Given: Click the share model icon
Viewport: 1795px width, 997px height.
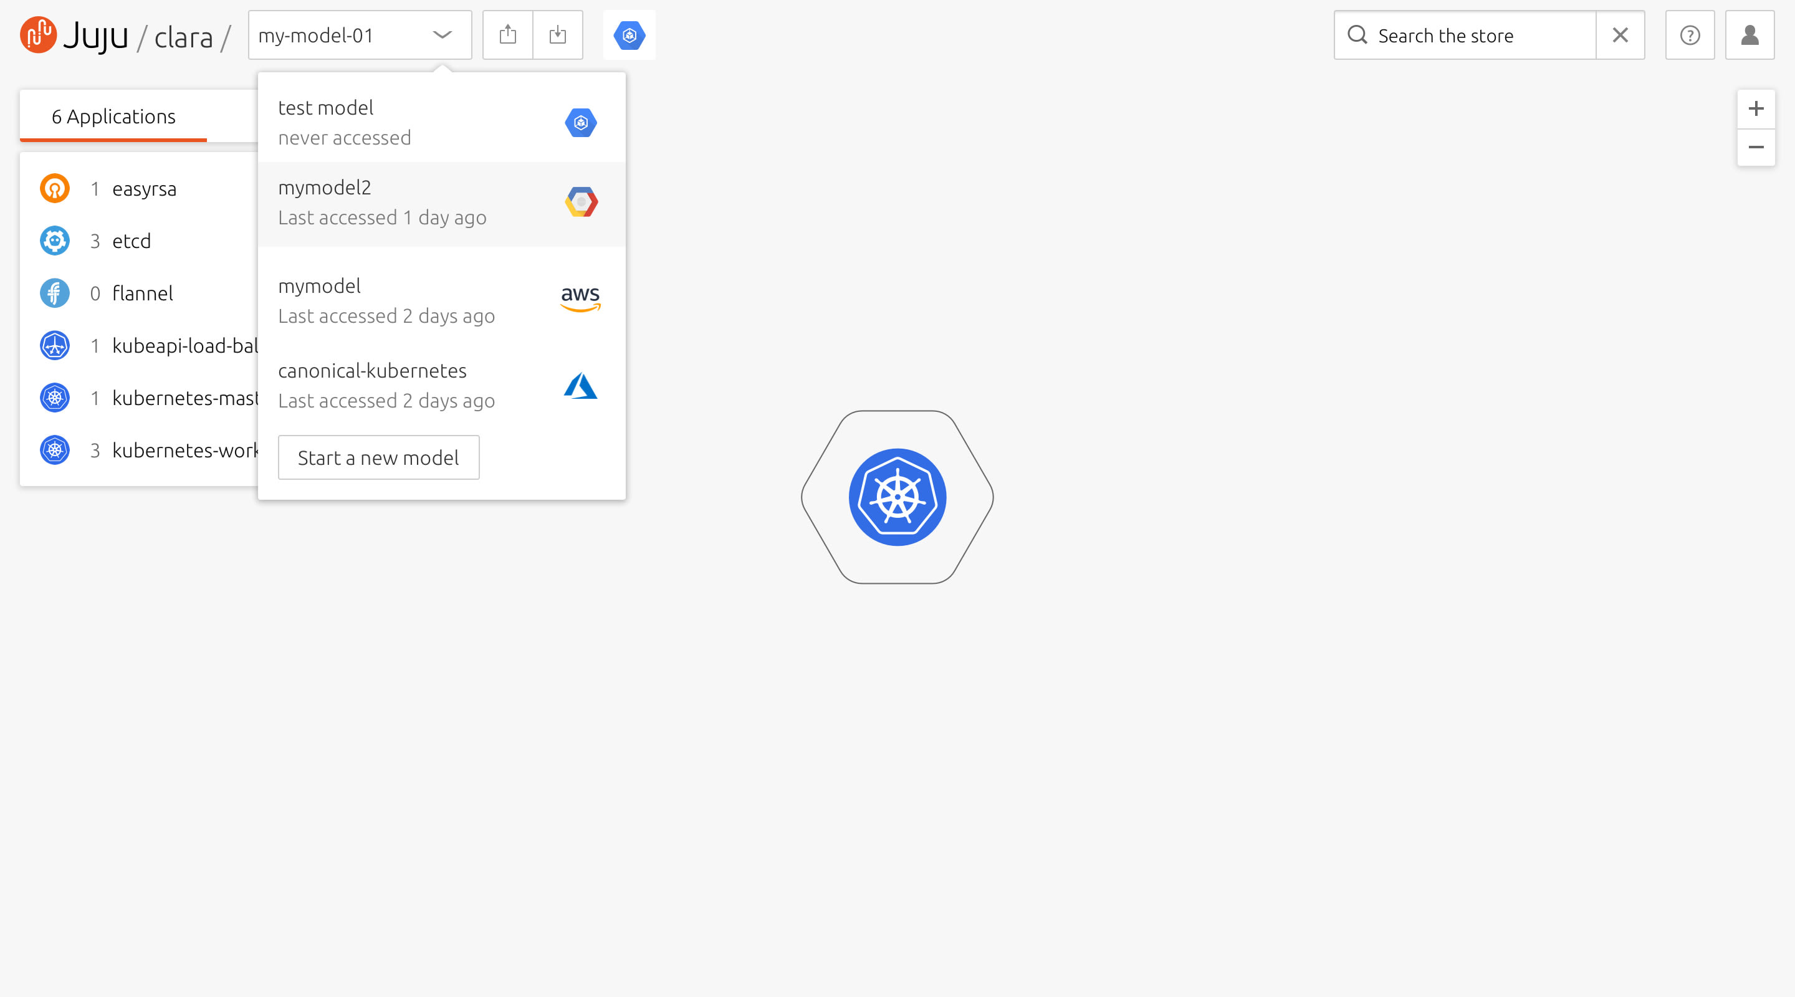Looking at the screenshot, I should [x=508, y=35].
